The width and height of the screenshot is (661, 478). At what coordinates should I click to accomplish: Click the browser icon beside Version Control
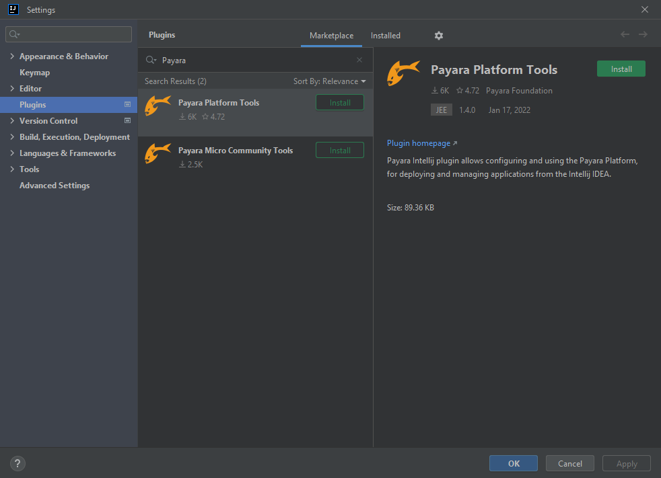pos(127,120)
